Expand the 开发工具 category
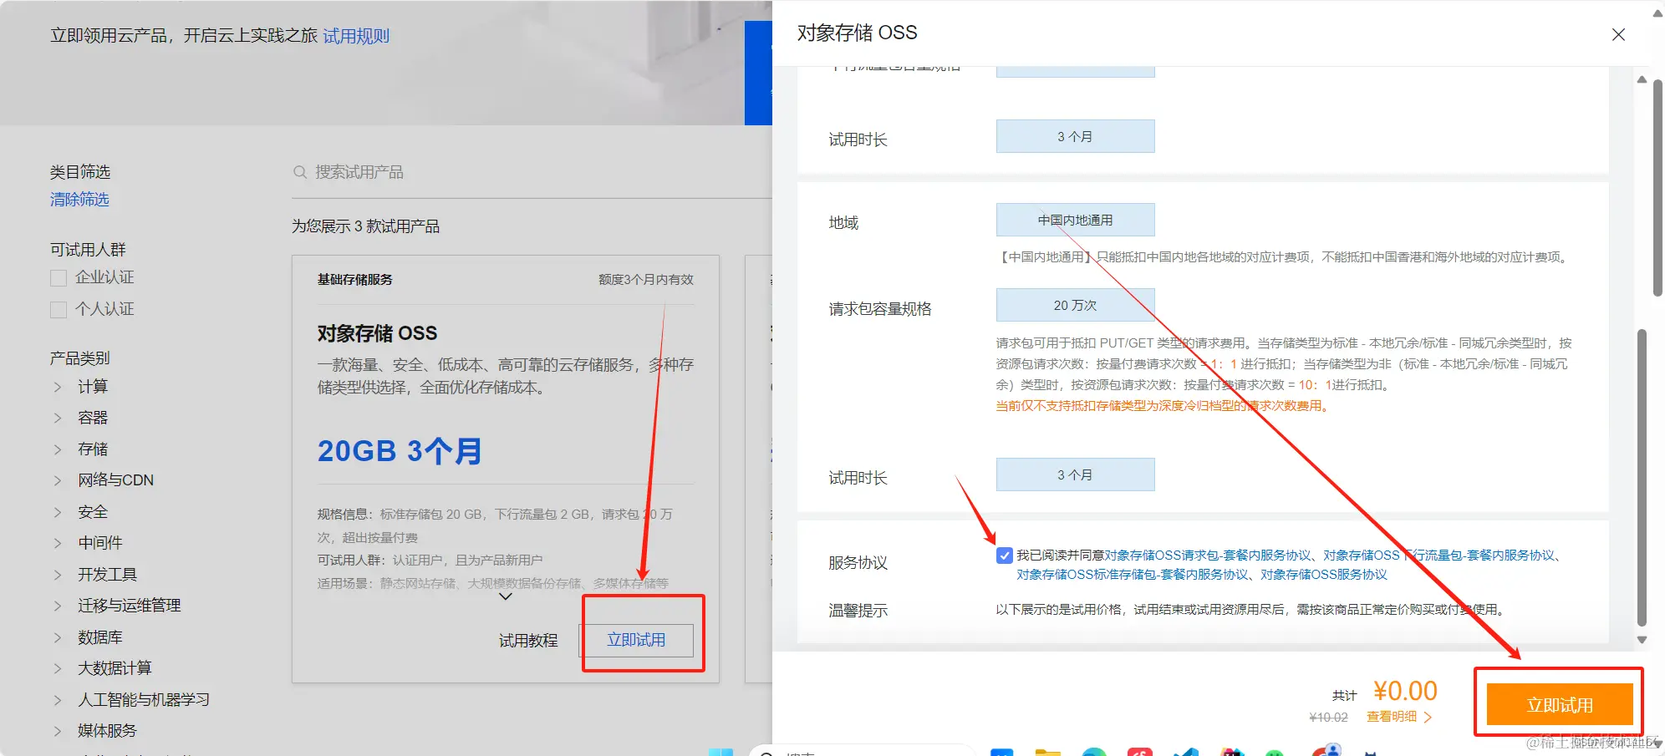Image resolution: width=1665 pixels, height=756 pixels. tap(58, 575)
